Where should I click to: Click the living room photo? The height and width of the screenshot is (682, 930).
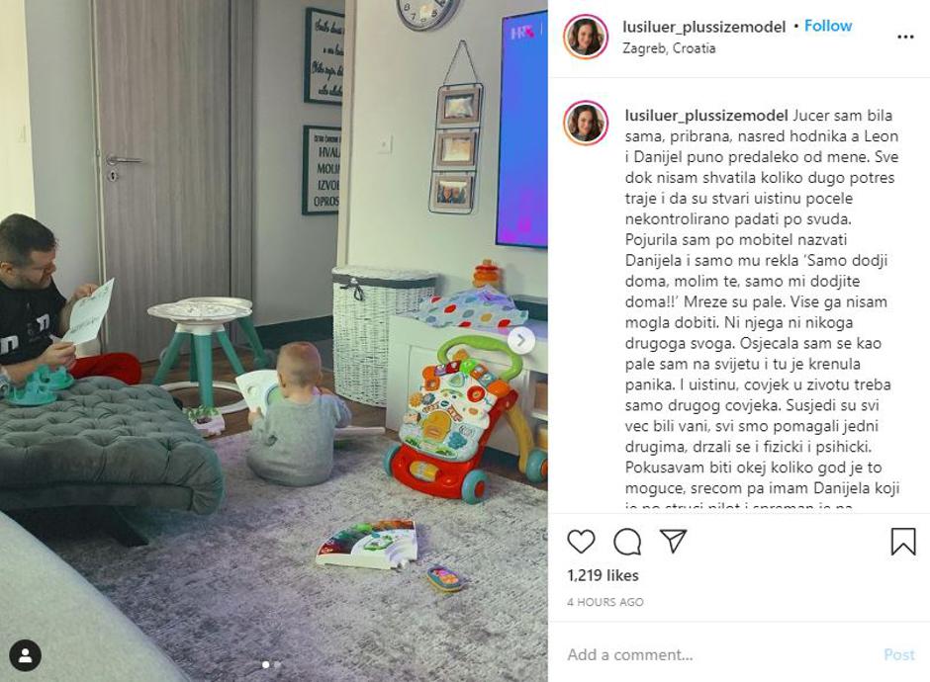273,341
